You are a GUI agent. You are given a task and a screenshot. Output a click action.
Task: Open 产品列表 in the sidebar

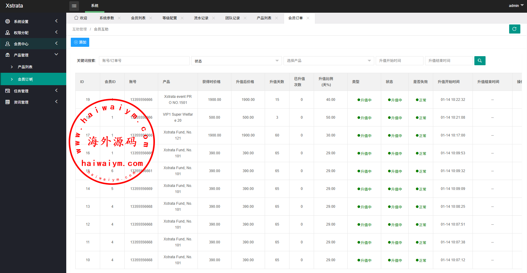(x=25, y=67)
